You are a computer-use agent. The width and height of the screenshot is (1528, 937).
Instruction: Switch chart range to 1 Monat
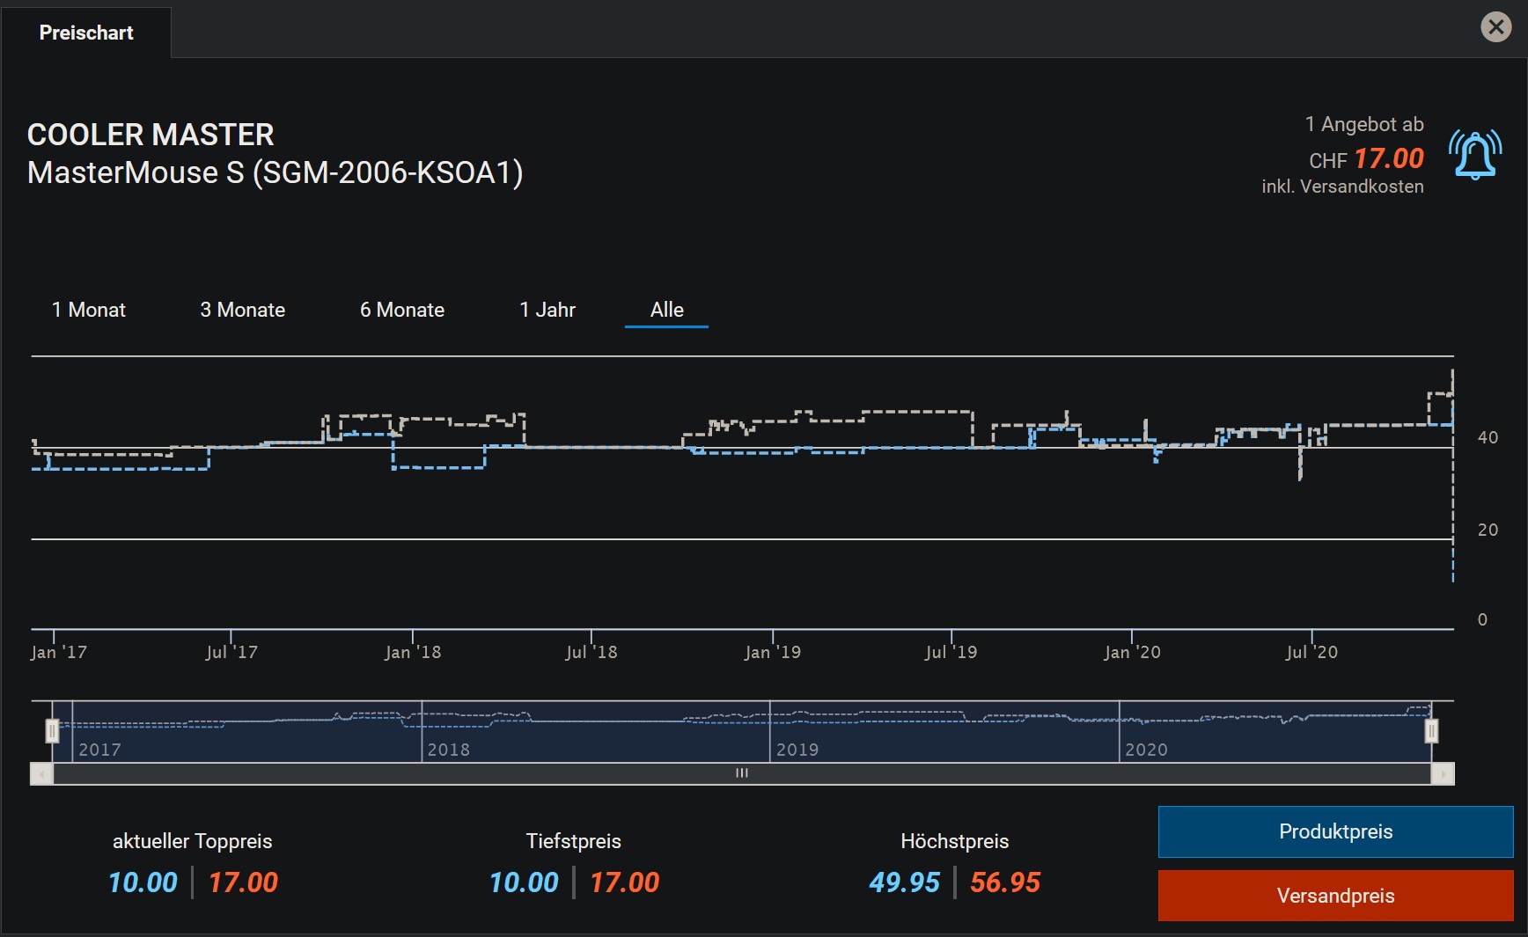point(89,310)
